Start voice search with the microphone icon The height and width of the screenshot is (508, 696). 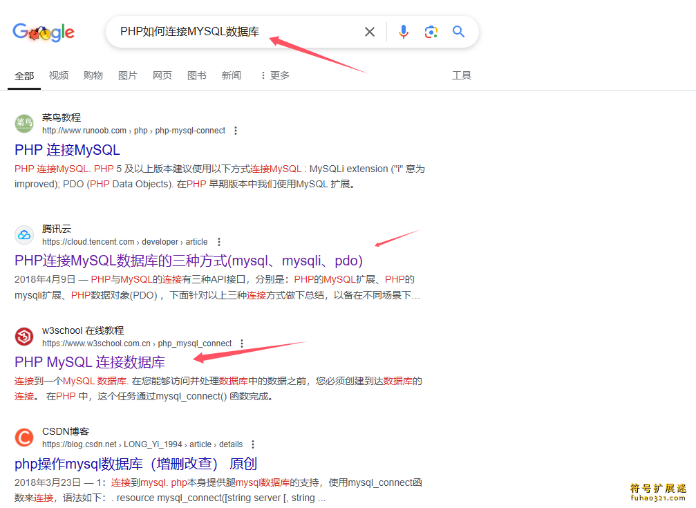[403, 32]
